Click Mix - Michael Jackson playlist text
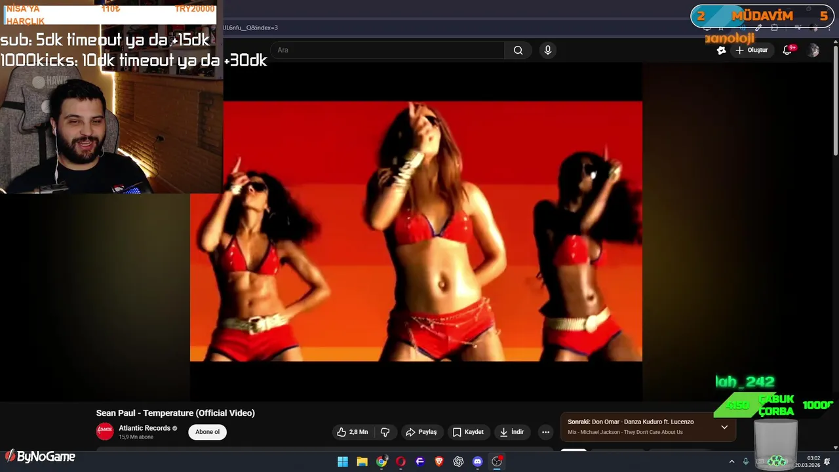Screen dimensions: 839x472 pyautogui.click(x=625, y=433)
